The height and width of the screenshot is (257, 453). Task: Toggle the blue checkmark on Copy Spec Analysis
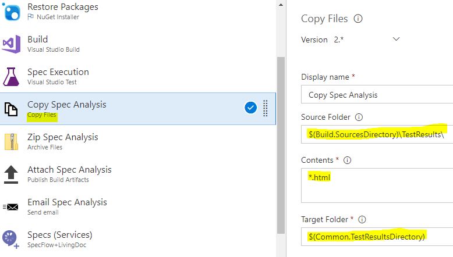(250, 108)
